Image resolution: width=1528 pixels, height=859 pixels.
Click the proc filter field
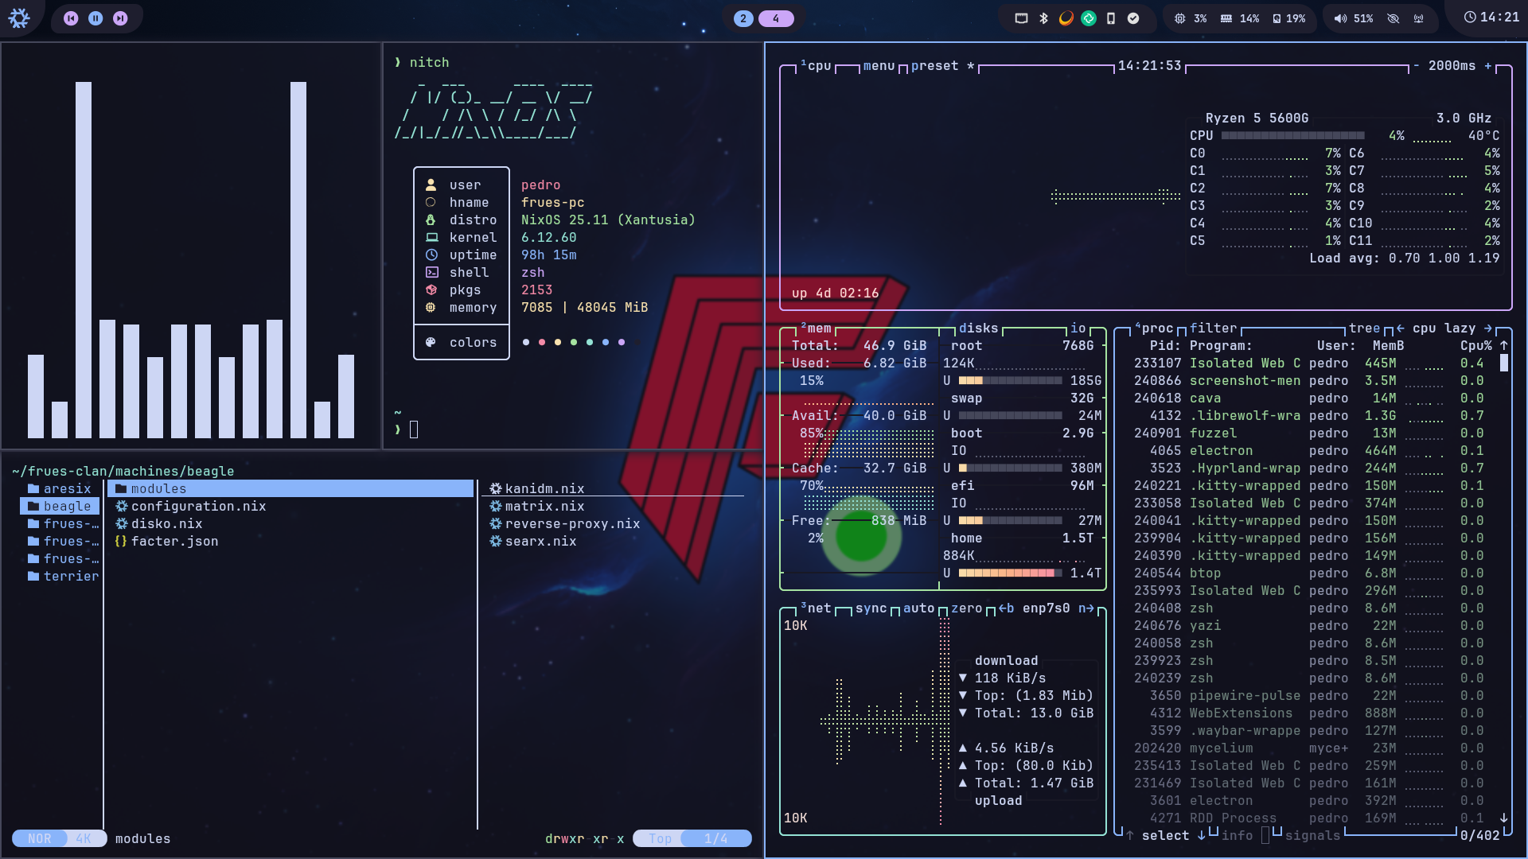click(1213, 328)
